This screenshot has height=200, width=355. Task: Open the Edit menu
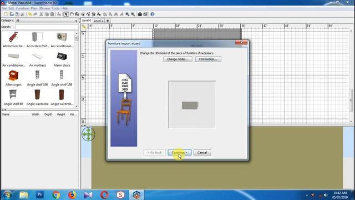coord(11,8)
